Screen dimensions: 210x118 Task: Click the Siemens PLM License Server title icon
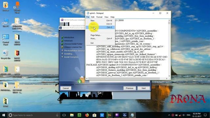pyautogui.click(x=60, y=28)
